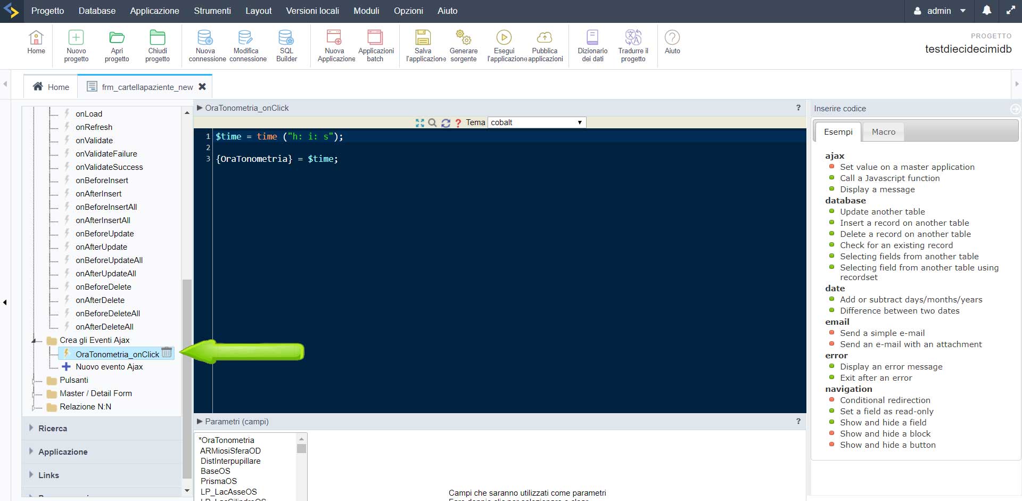This screenshot has height=501, width=1022.
Task: Open Modifica connessione tool
Action: (x=247, y=46)
